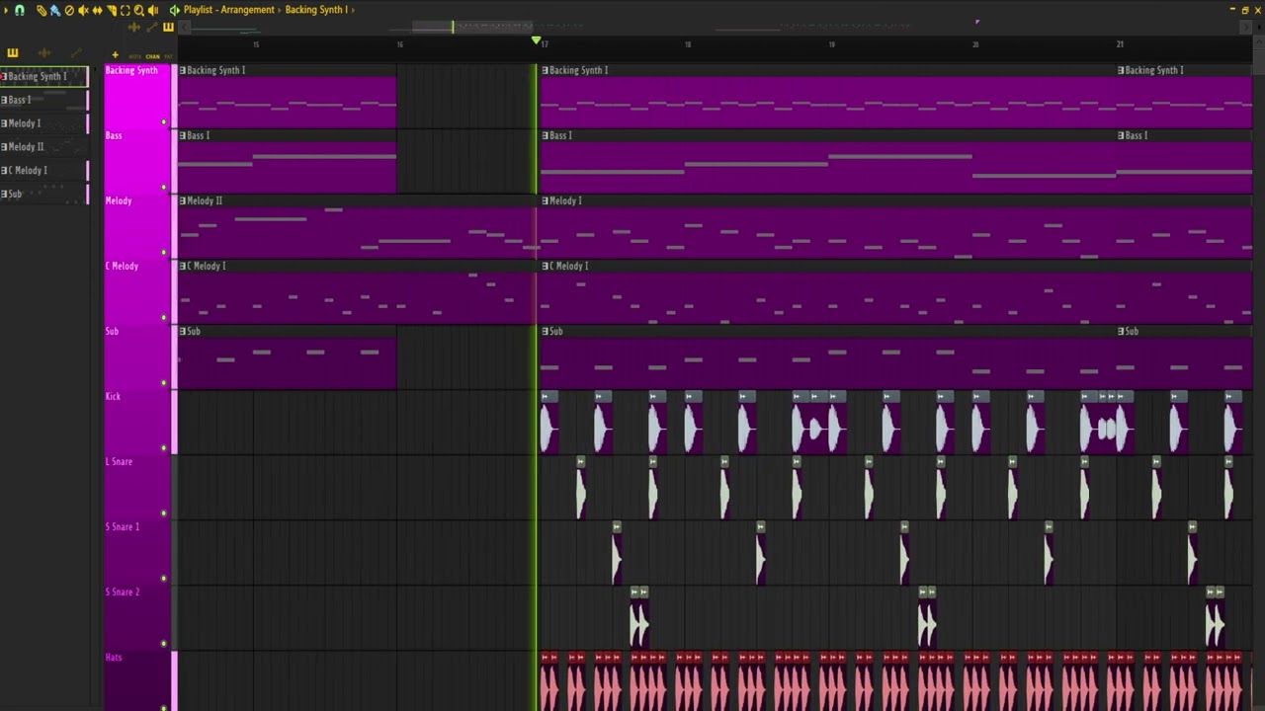The width and height of the screenshot is (1265, 711).
Task: Mute the S Snare 2 track
Action: (164, 644)
